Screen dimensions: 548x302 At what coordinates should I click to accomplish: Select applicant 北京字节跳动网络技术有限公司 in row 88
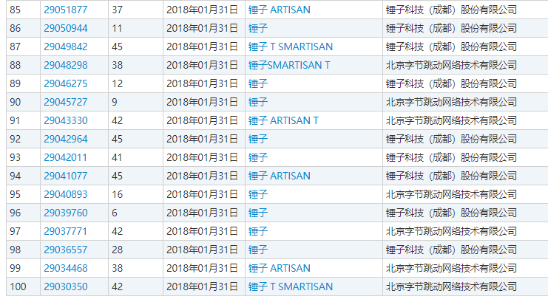pyautogui.click(x=451, y=65)
